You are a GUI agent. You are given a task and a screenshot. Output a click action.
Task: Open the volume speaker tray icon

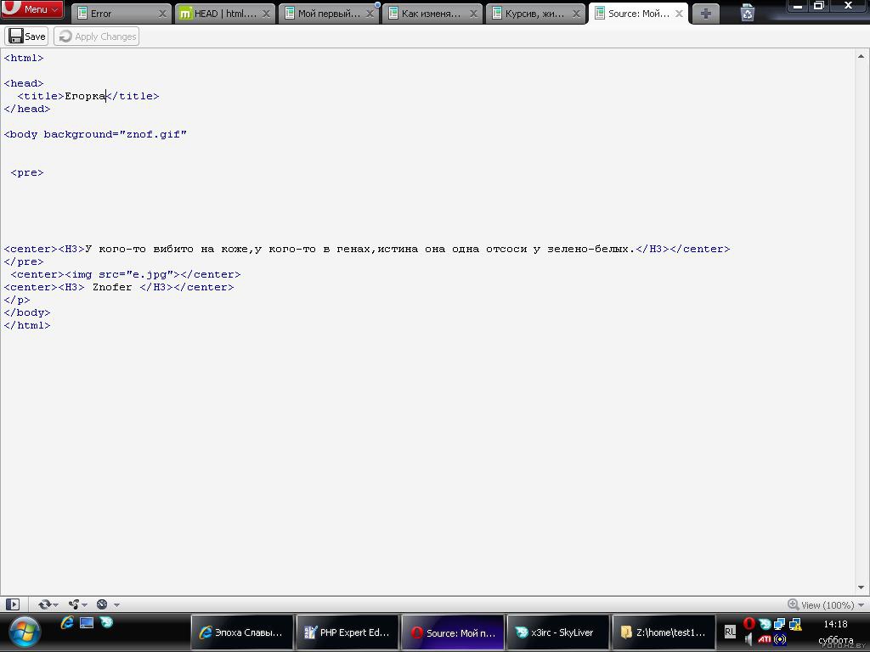click(749, 639)
